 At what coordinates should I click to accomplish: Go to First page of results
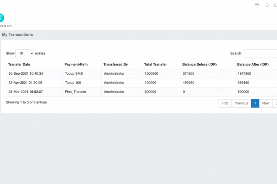click(225, 103)
